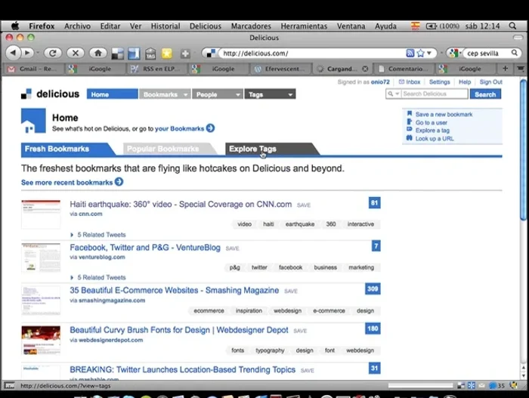The image size is (529, 398).
Task: Click the Delicious icon in status bar
Action: [x=461, y=385]
